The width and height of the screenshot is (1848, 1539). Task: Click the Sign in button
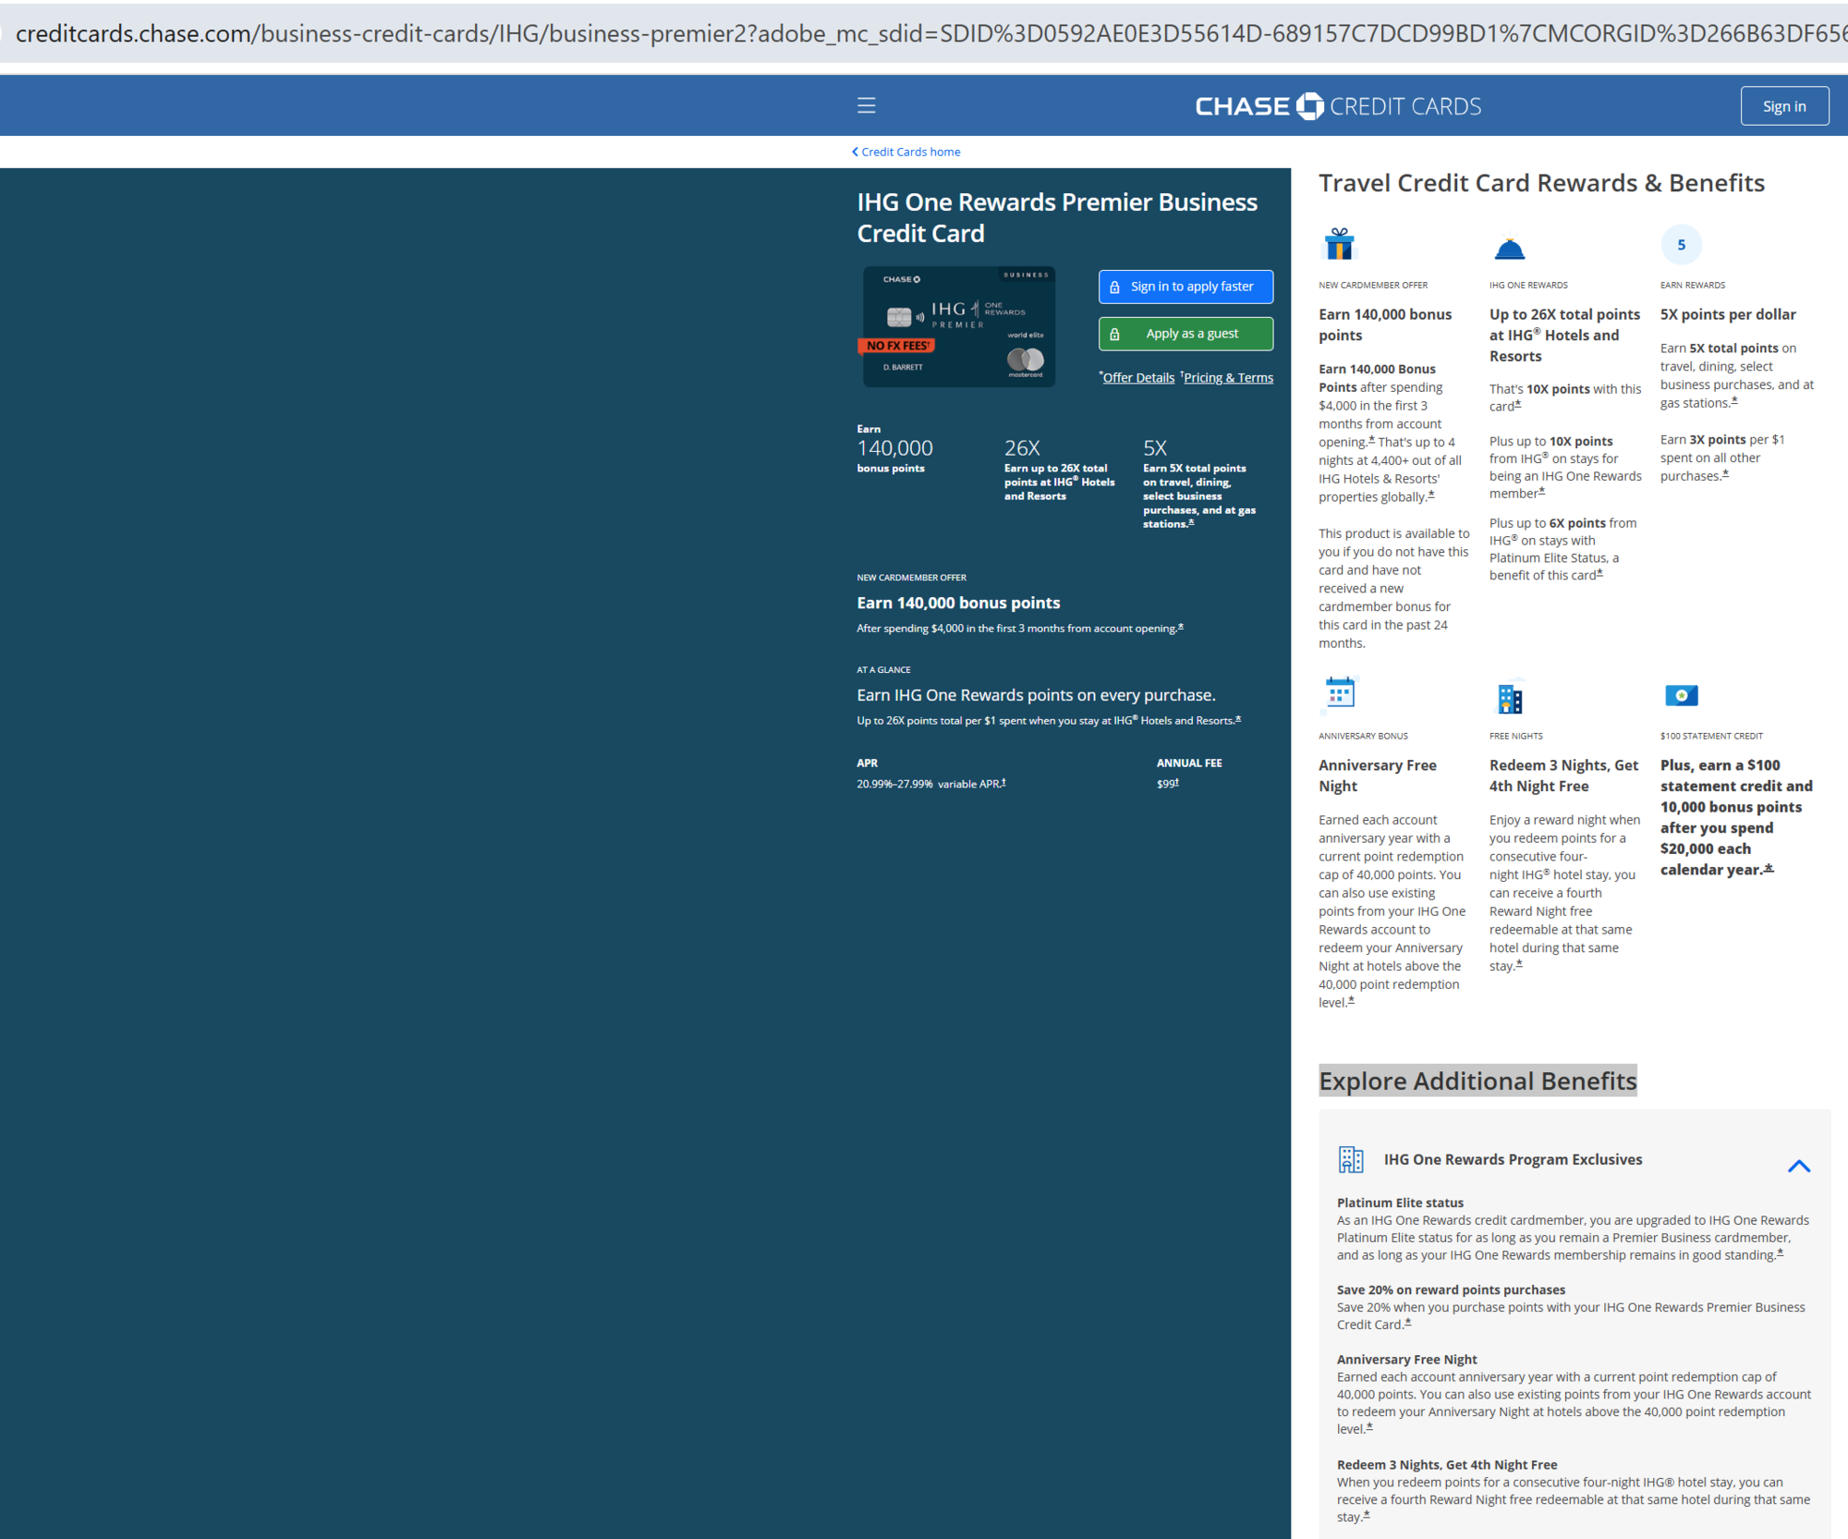[x=1784, y=105]
